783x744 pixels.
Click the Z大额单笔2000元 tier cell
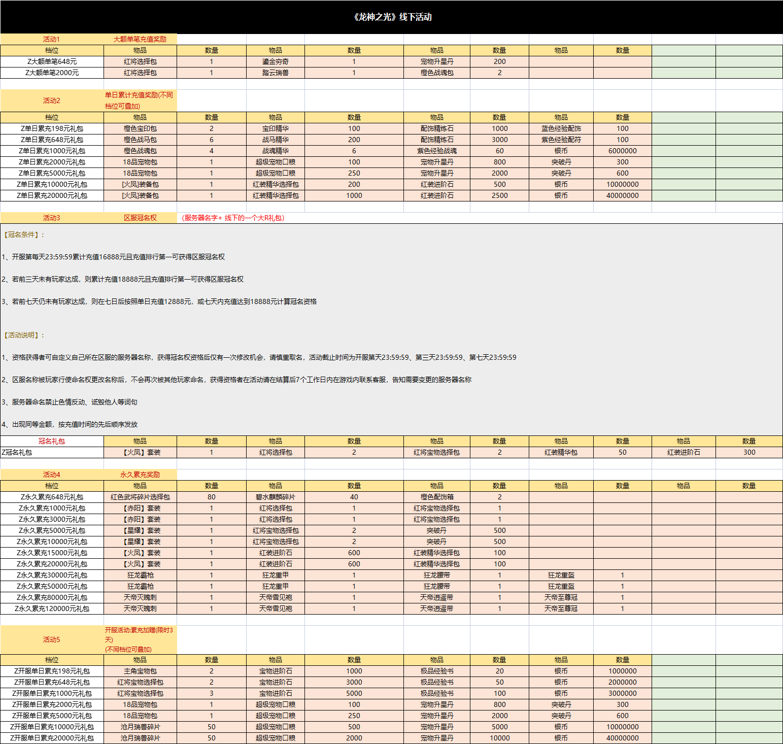click(52, 73)
